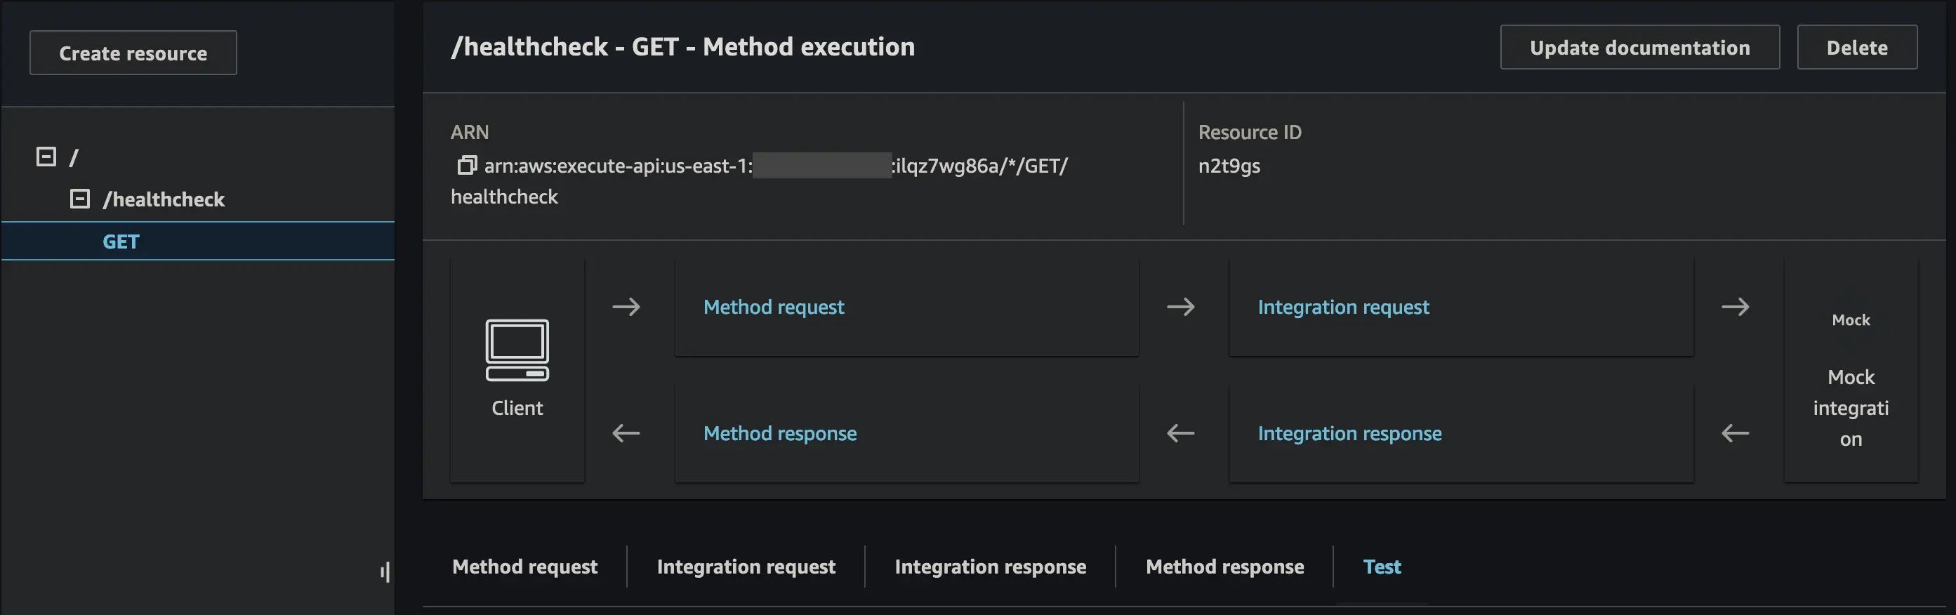This screenshot has height=615, width=1956.
Task: Click arrow from Integration response to Method response
Action: pos(1181,434)
